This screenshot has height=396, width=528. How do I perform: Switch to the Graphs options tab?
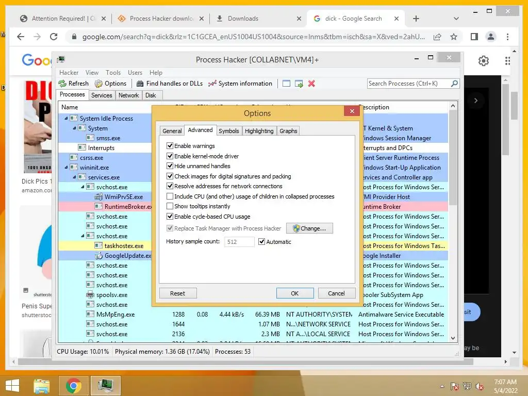point(288,131)
